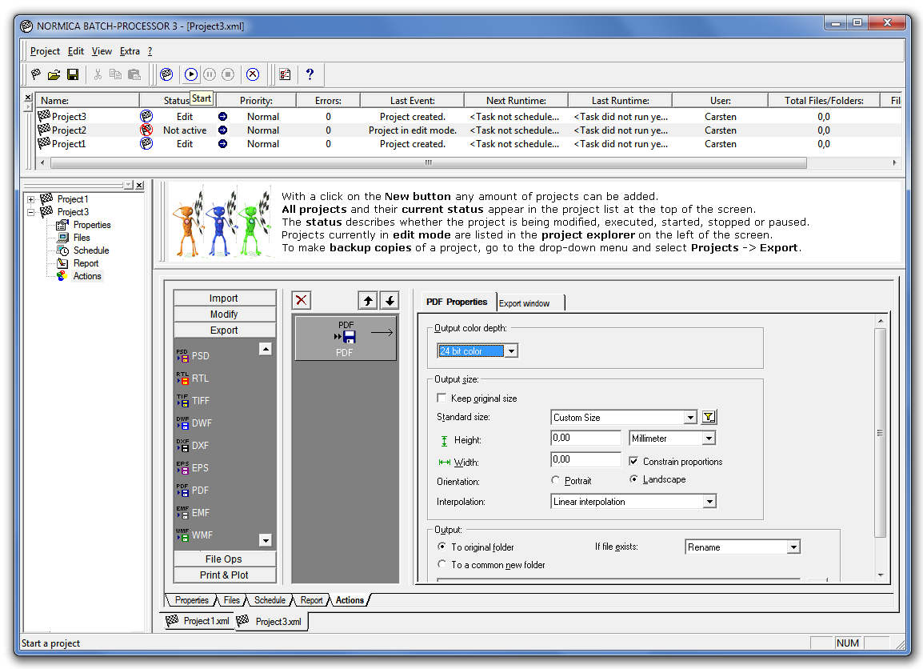Open the Extra menu
The width and height of the screenshot is (923, 669).
pos(130,51)
